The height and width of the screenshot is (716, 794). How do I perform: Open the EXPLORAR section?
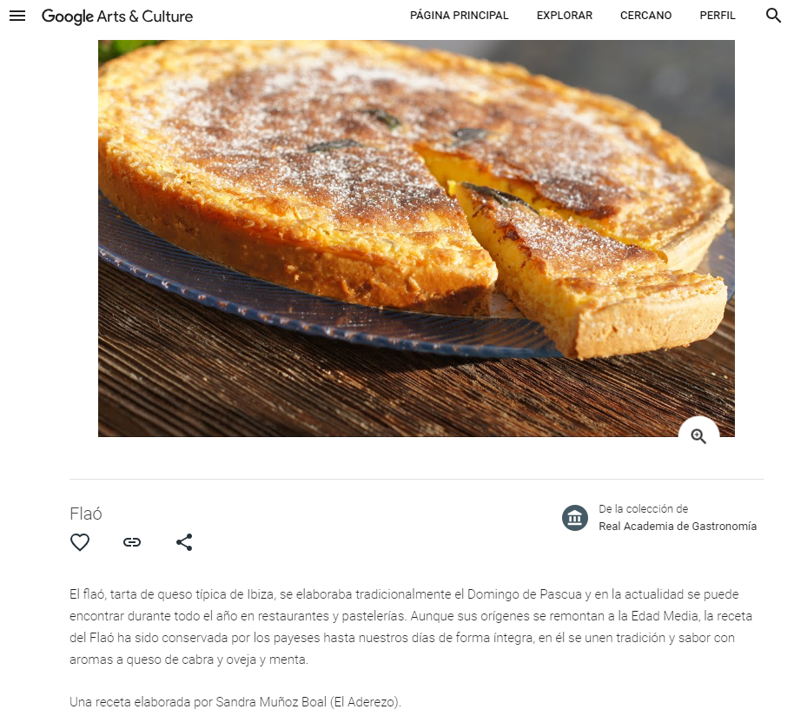[564, 16]
